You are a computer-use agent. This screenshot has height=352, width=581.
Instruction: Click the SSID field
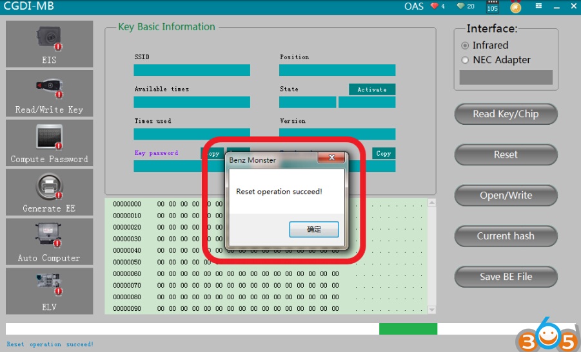coord(192,70)
